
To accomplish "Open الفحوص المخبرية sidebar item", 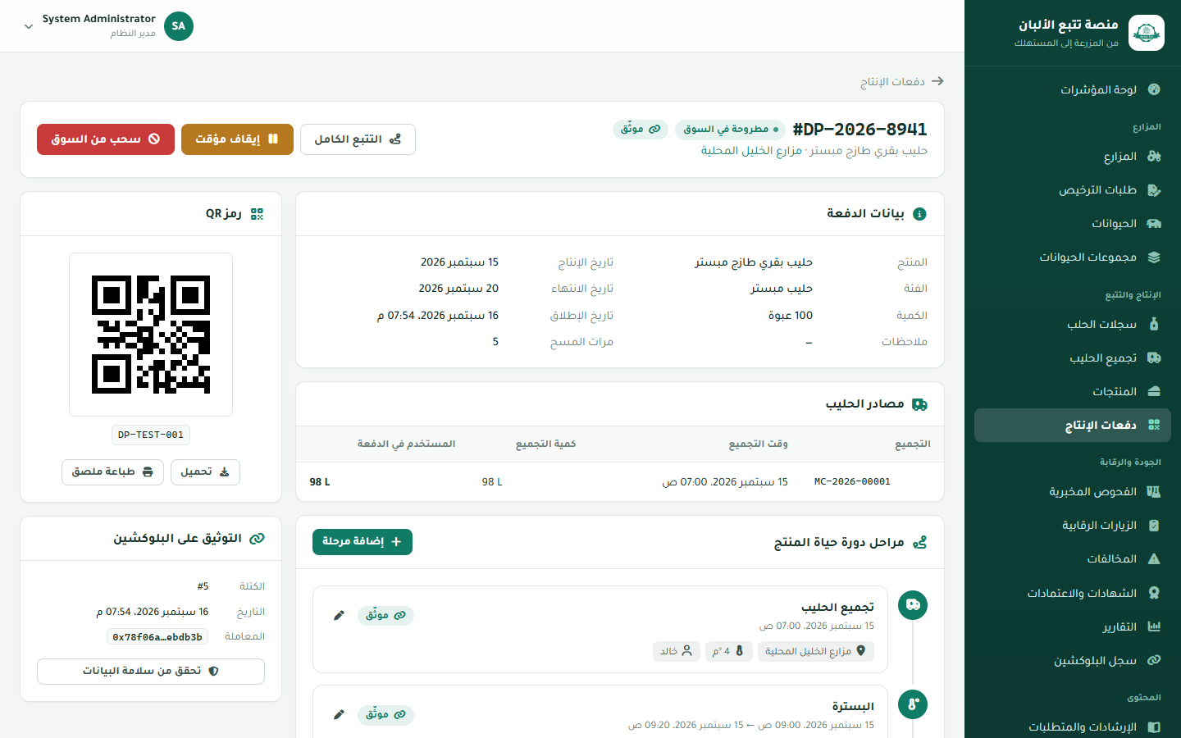I will pos(1072,492).
